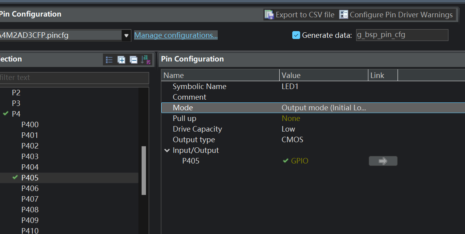
Task: Open the pincfg configuration dropdown
Action: click(x=126, y=35)
